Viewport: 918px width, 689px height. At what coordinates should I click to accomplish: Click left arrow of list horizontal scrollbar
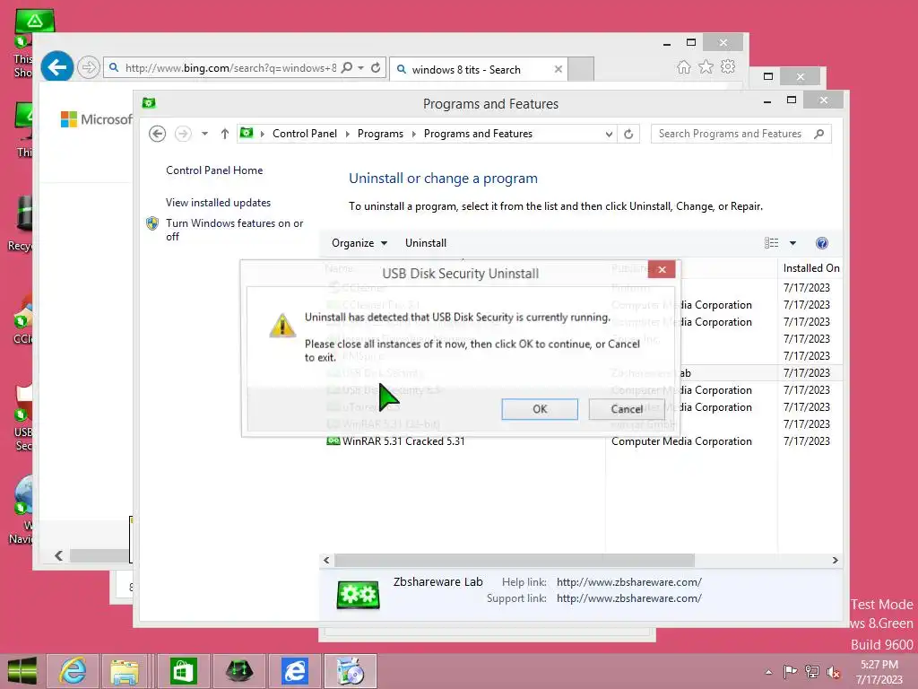click(326, 561)
